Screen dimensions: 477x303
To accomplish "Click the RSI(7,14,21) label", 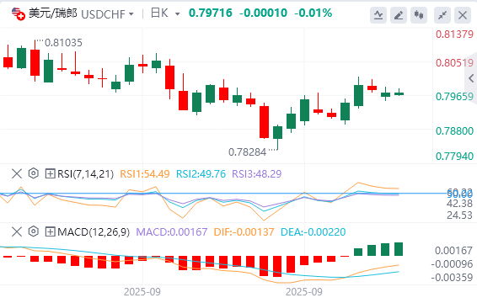I will pos(85,174).
